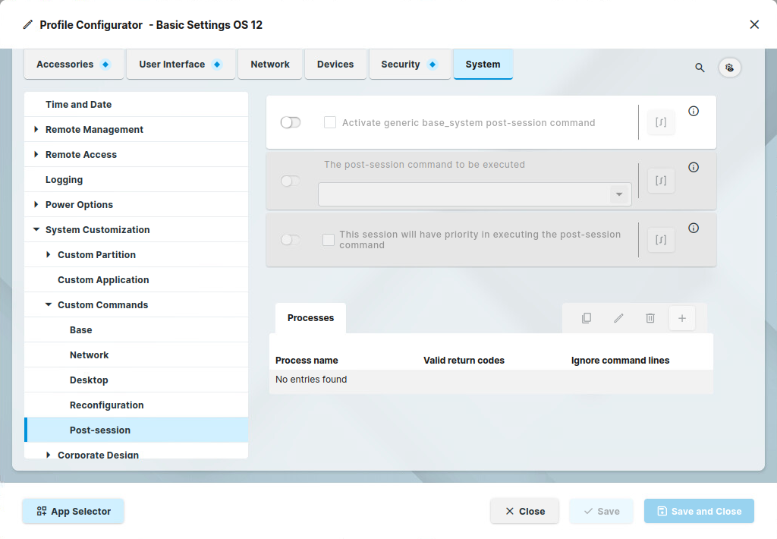Expand the Remote Management tree node
The height and width of the screenshot is (539, 777).
(x=36, y=130)
